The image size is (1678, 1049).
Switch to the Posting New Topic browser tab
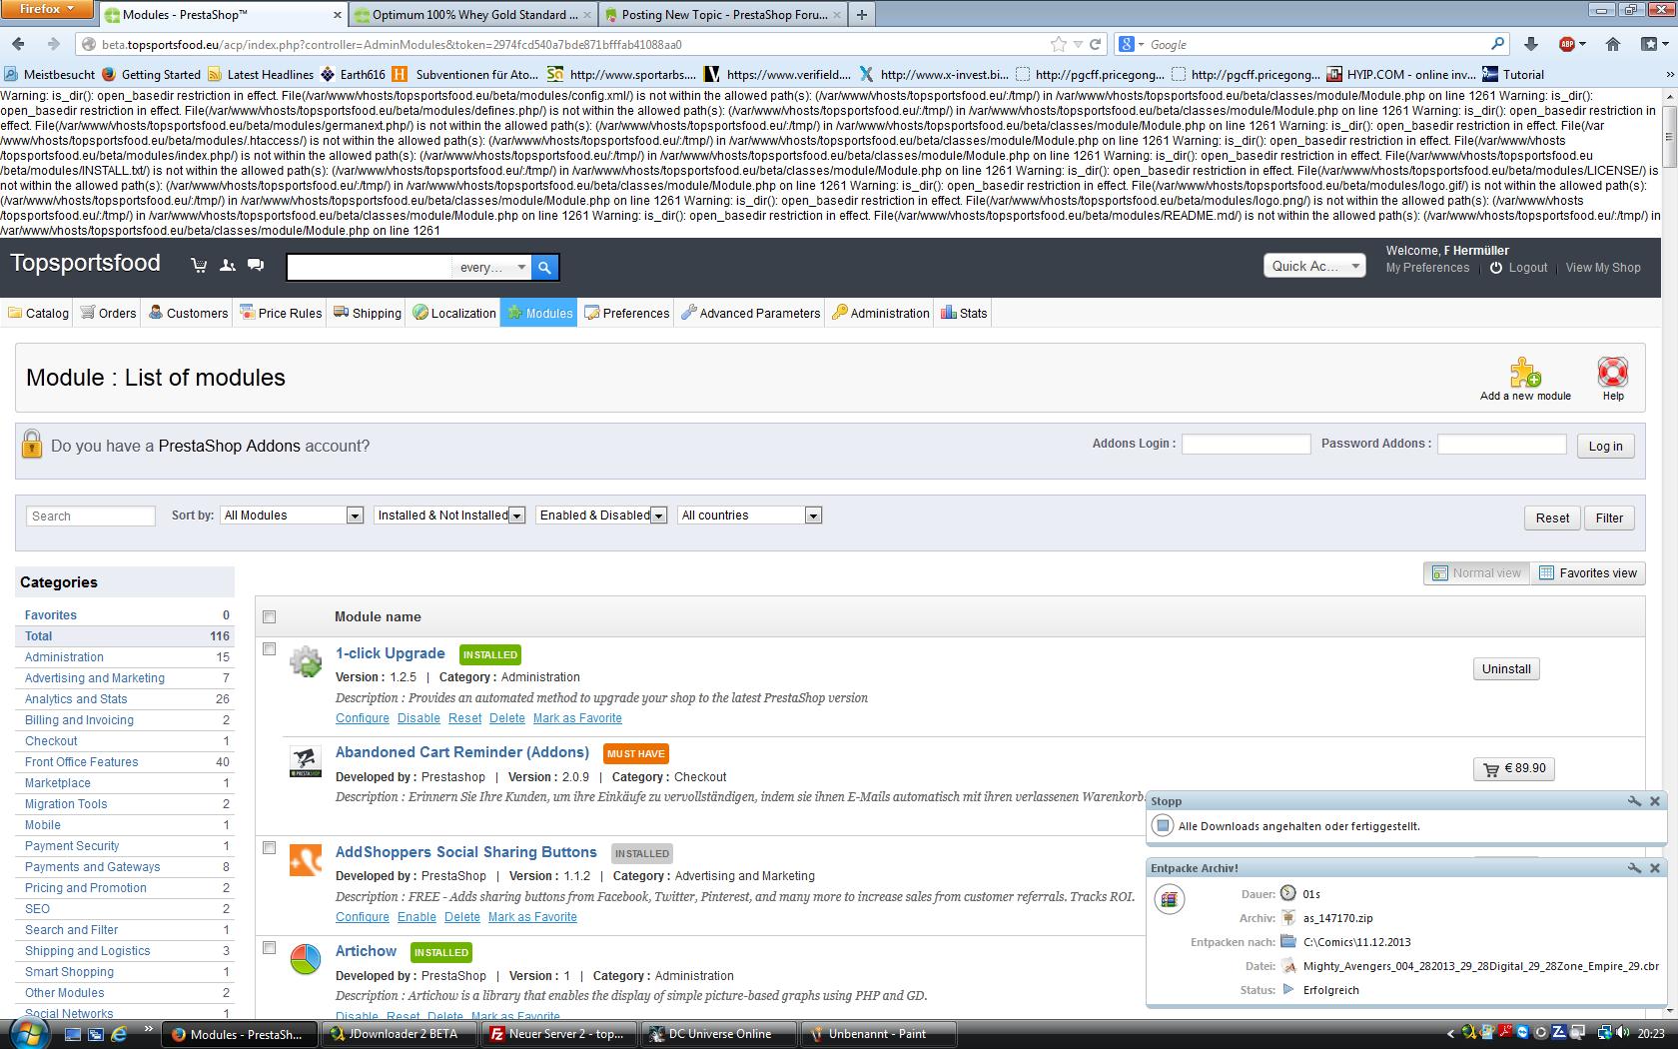tap(722, 14)
